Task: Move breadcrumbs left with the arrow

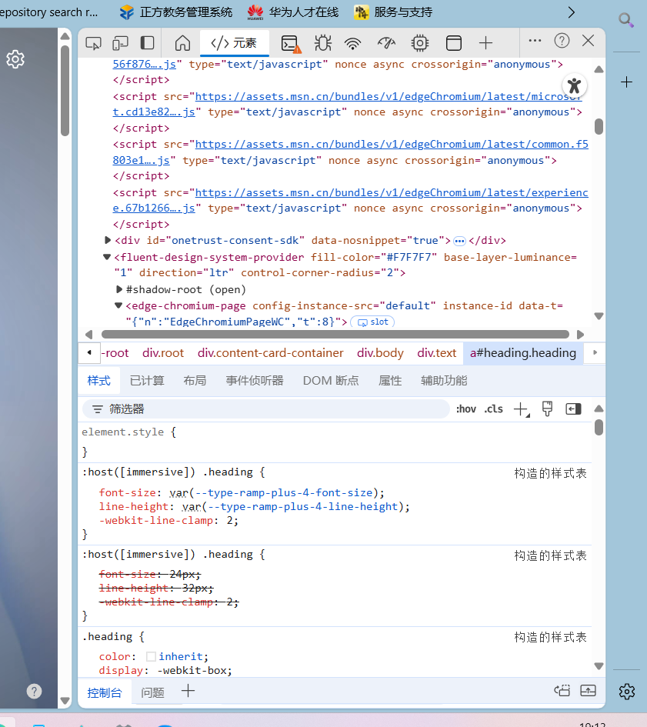Action: tap(89, 352)
